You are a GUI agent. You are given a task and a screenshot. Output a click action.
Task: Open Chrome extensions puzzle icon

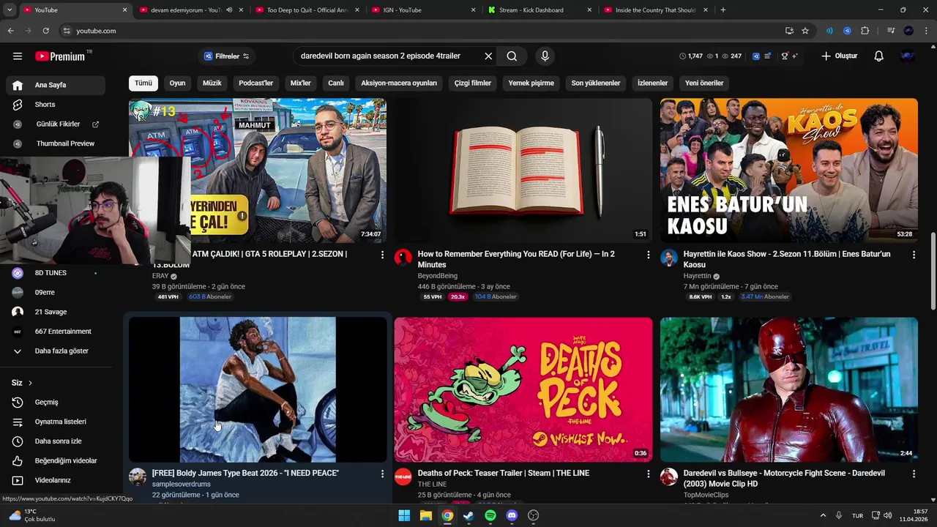click(865, 31)
